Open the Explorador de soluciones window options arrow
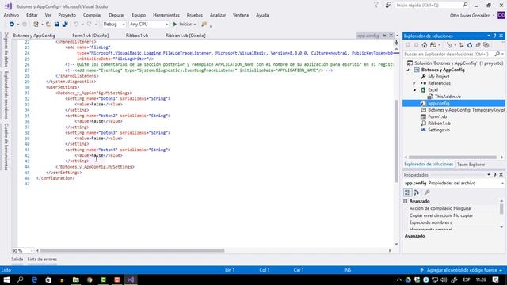 (489, 36)
